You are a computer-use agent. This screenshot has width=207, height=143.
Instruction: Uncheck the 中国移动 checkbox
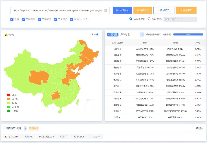point(55,19)
